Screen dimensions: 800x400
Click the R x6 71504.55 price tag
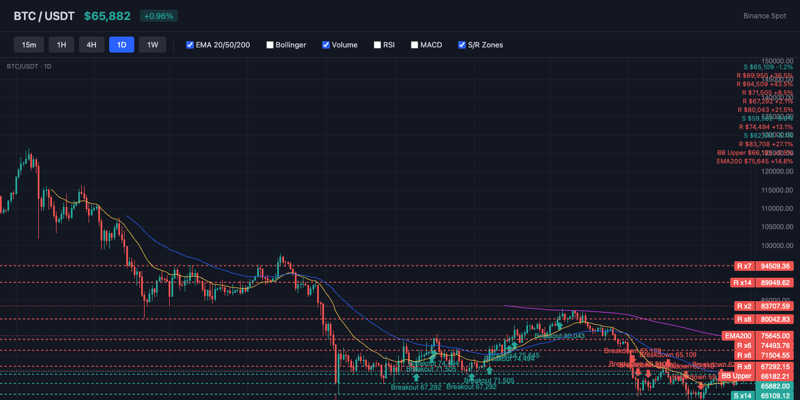pos(765,355)
